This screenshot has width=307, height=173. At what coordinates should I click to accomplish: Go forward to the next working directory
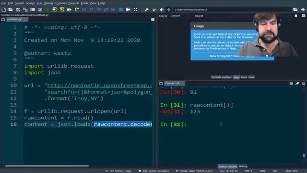pos(168,10)
